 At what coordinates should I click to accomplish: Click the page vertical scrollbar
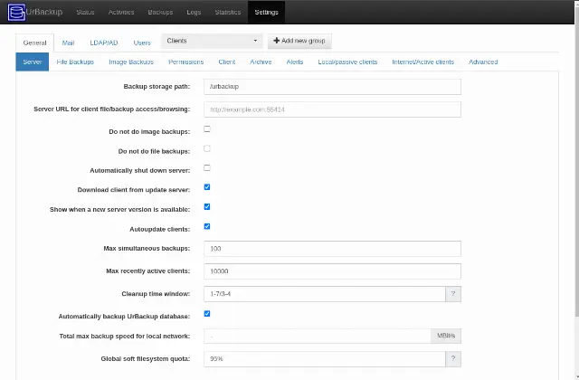point(577,159)
